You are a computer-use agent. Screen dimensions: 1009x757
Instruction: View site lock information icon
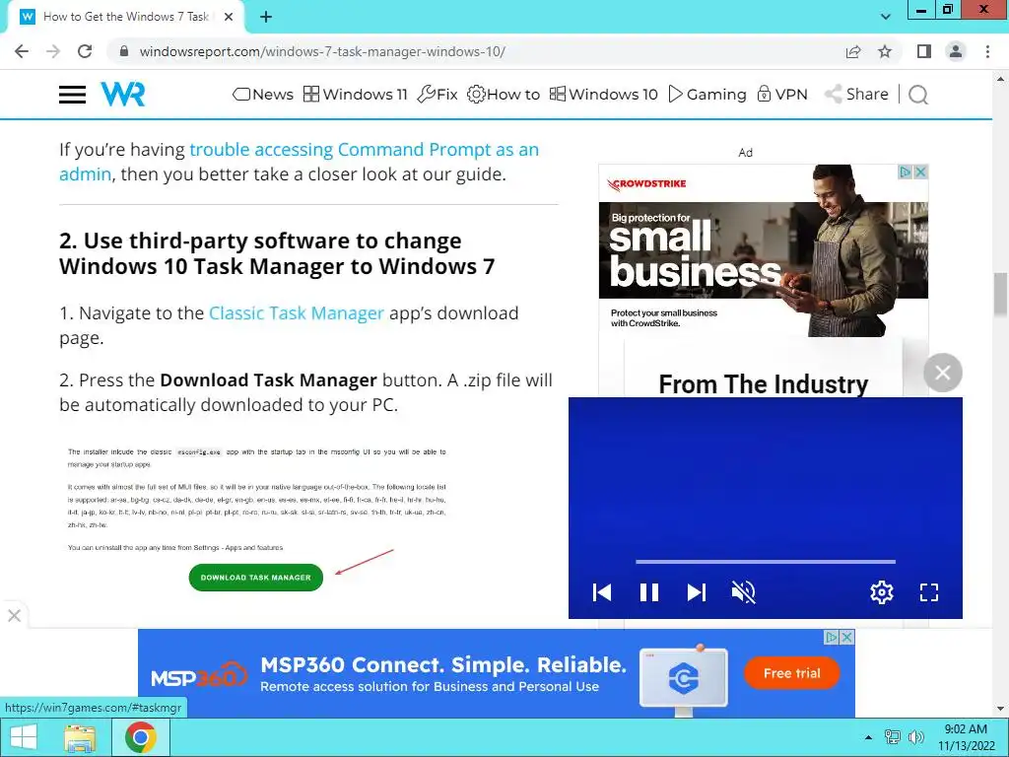click(x=124, y=51)
